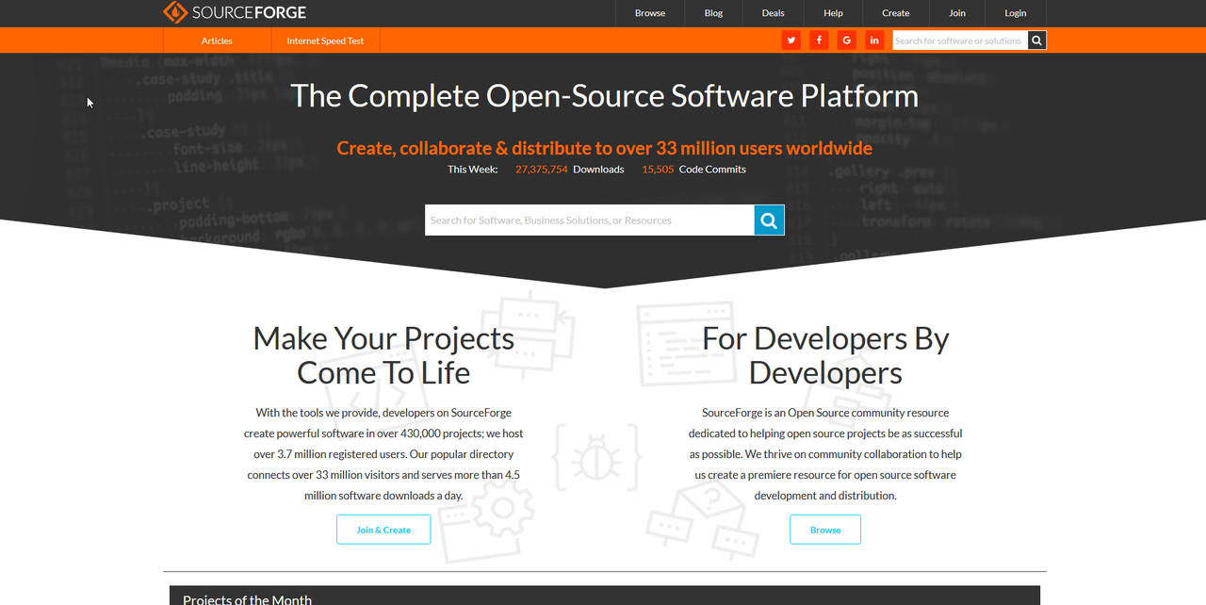Focus the main software search field
Image resolution: width=1206 pixels, height=605 pixels.
coord(589,221)
